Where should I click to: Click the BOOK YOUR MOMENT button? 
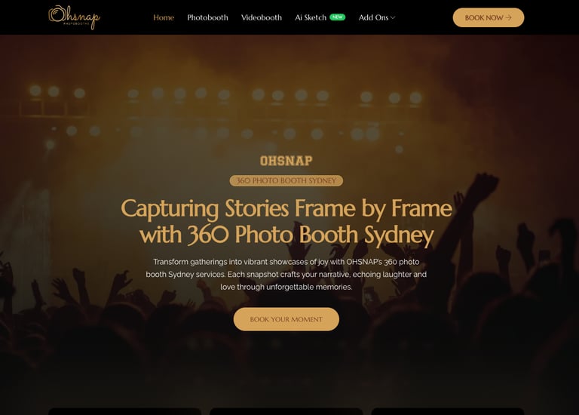[286, 319]
